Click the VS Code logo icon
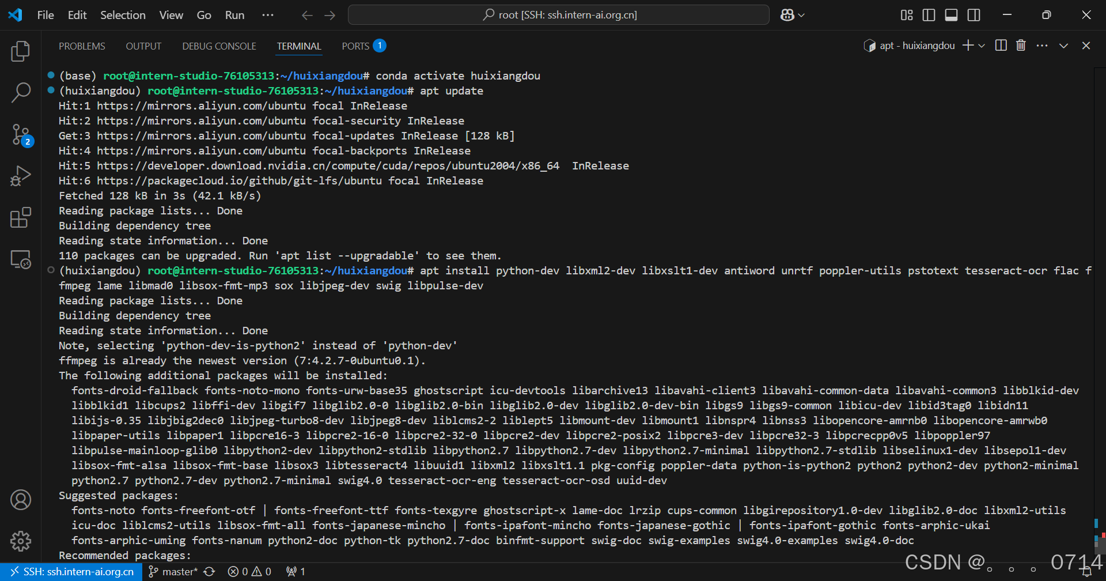This screenshot has width=1106, height=581. [15, 15]
